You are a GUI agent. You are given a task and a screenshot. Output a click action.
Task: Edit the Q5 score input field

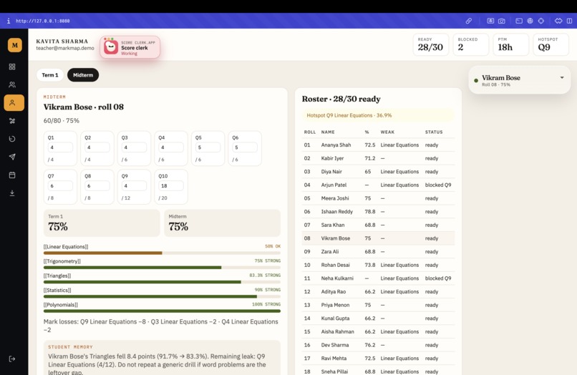click(x=208, y=147)
